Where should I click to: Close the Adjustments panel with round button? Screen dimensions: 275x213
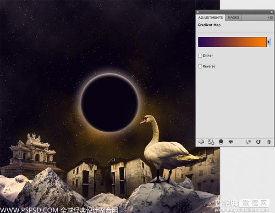198,12
